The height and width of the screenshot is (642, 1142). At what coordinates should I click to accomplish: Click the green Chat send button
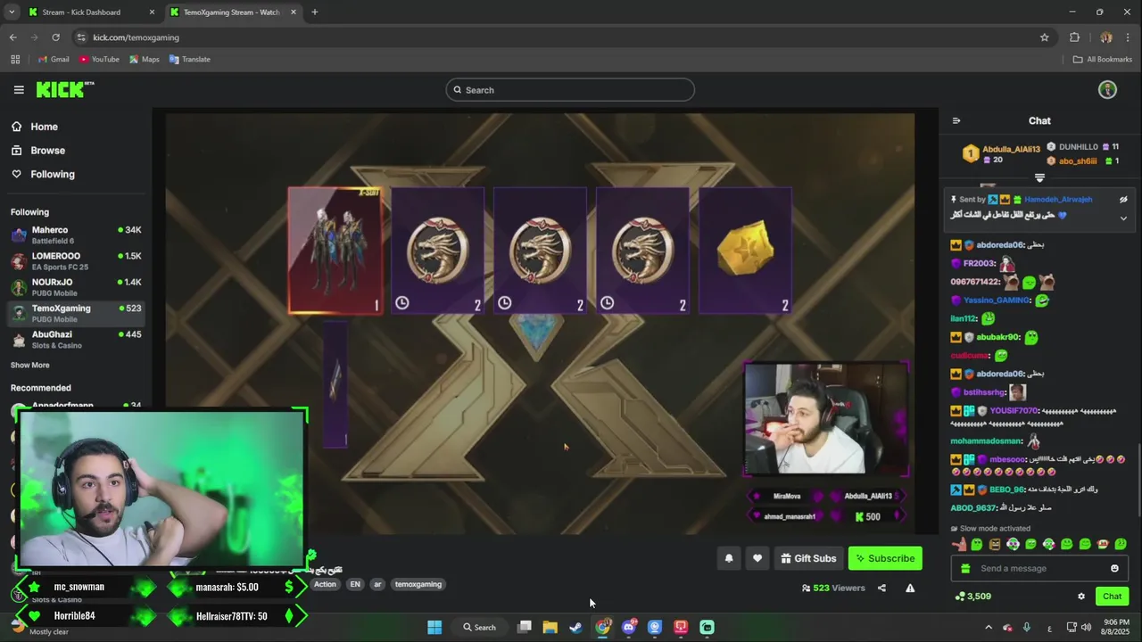click(x=1112, y=597)
